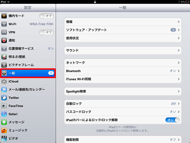
Task: Tap the Wi-Fi signal status icon
Action: [x=8, y=2]
